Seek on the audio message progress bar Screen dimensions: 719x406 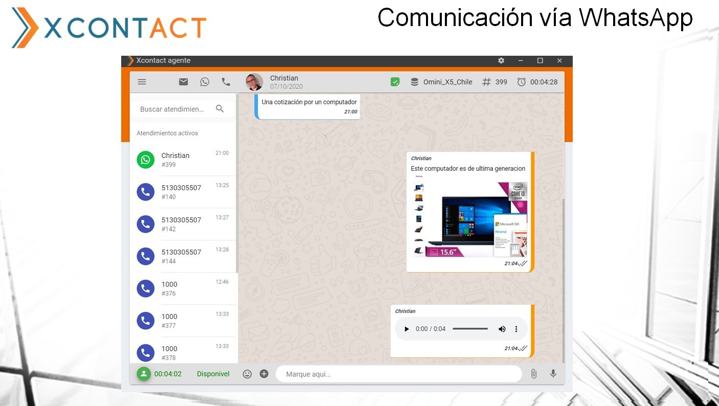point(470,329)
